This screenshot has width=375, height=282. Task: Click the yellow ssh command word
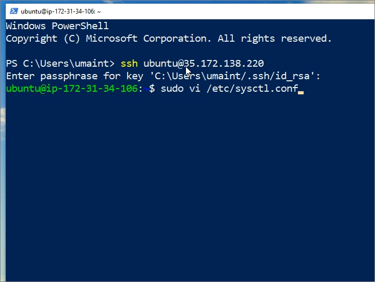pos(129,64)
